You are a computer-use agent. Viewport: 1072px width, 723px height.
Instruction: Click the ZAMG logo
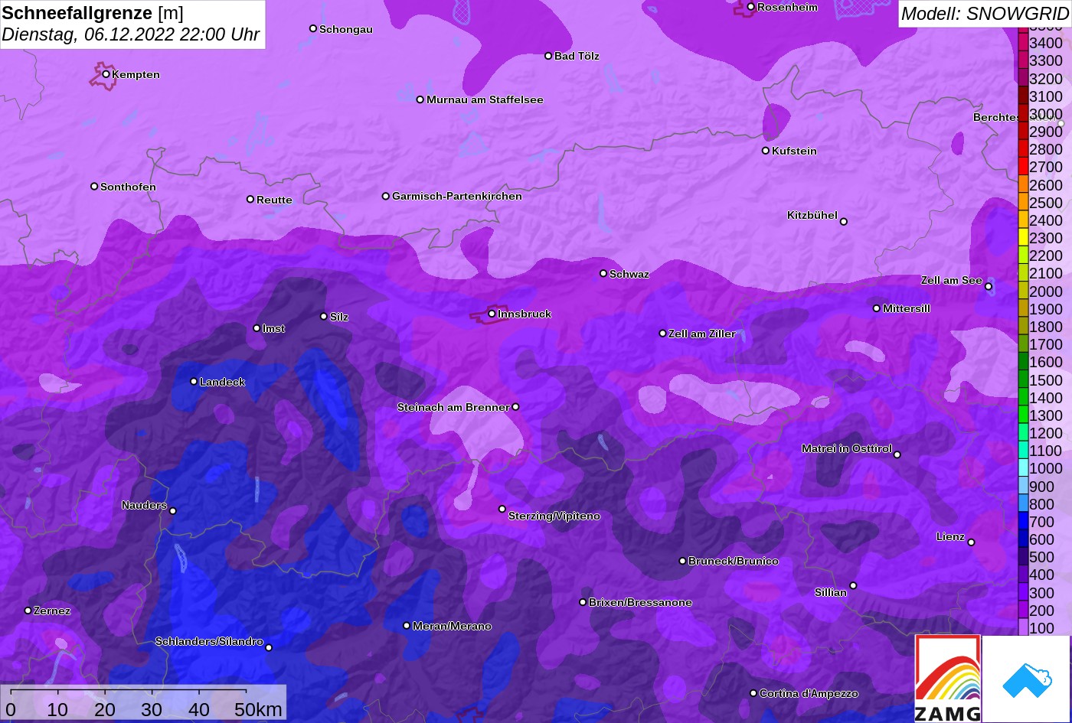point(948,678)
